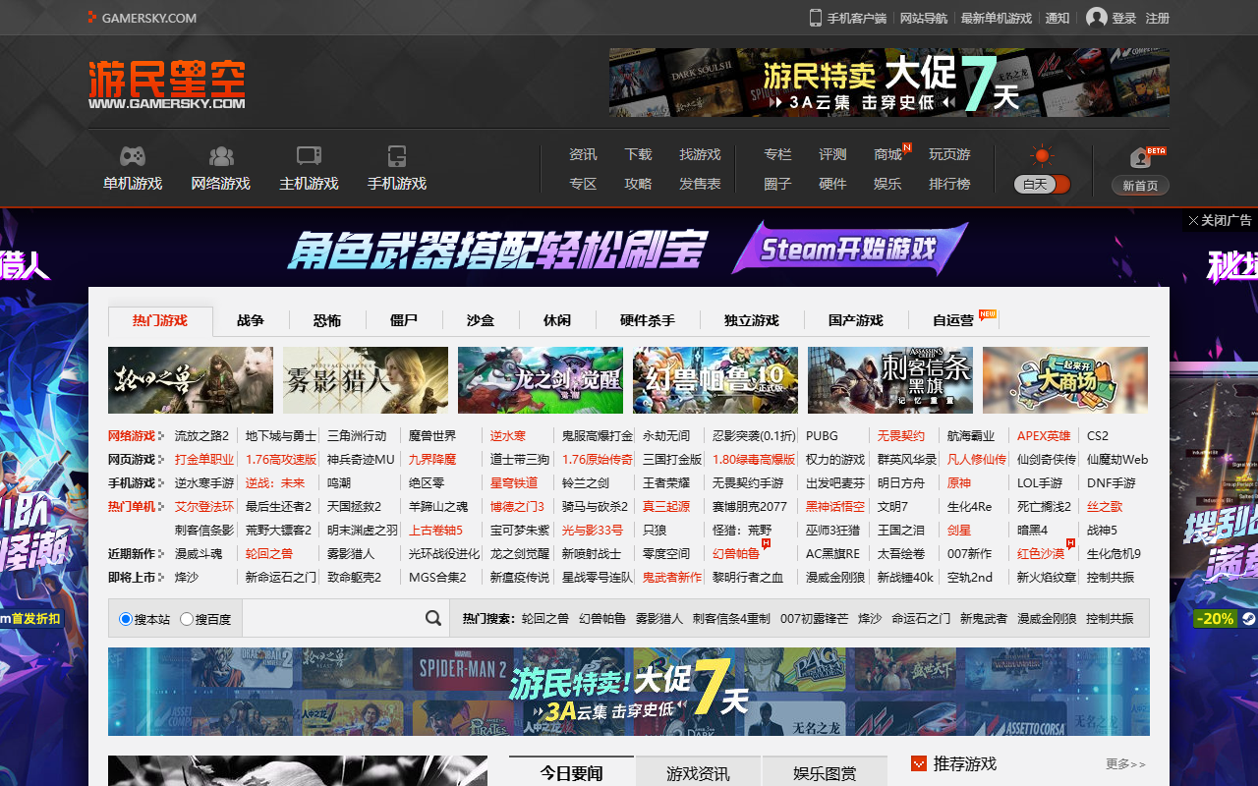Screen dimensions: 1258x786
Task: Open the 魔兽世界 game link
Action: (x=432, y=435)
